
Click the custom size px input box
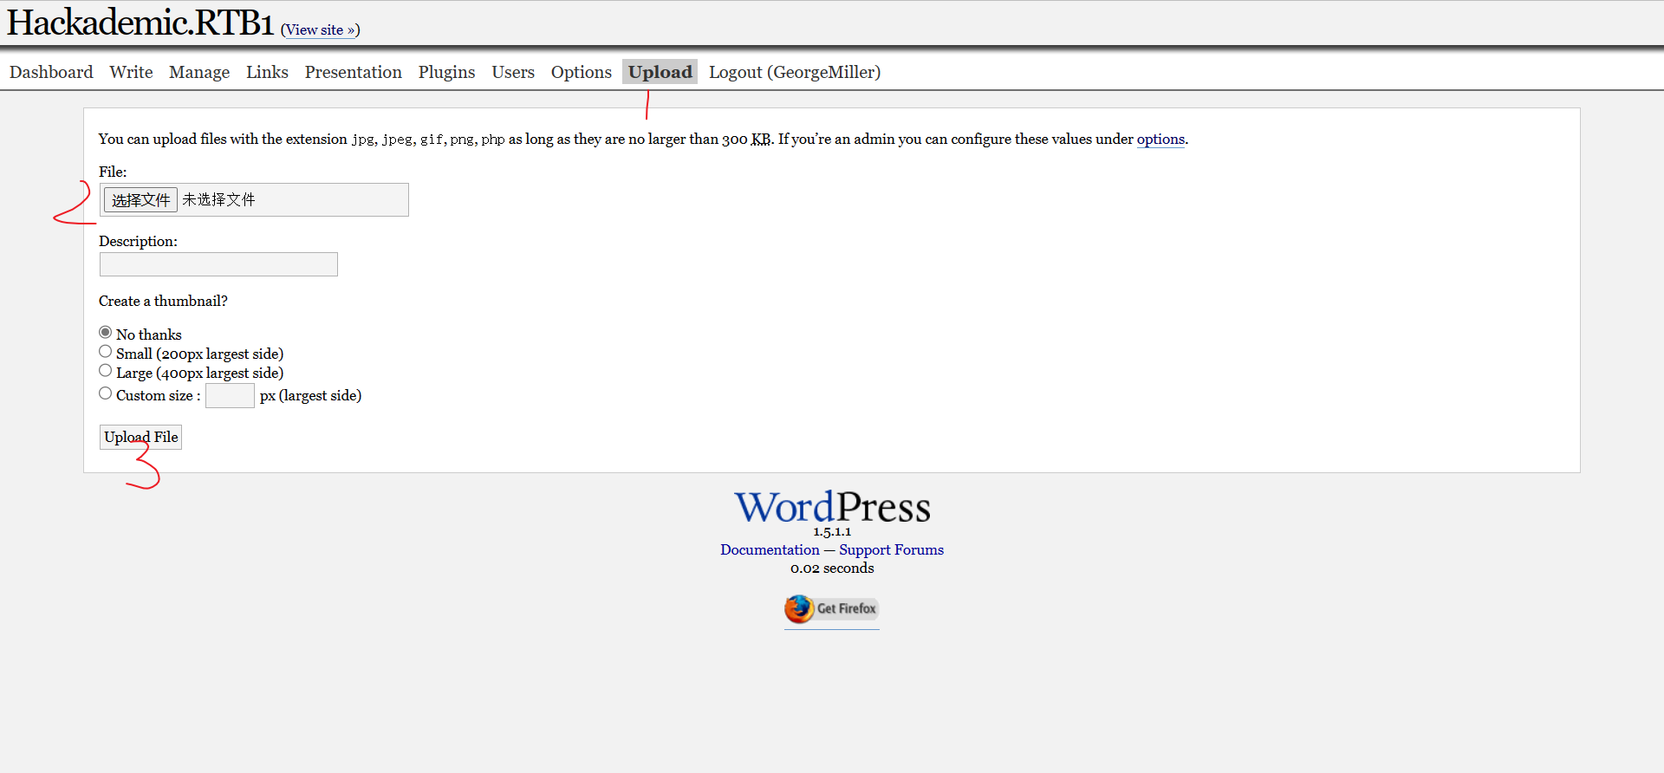coord(230,396)
